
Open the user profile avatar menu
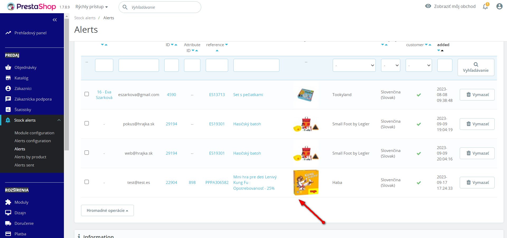(499, 6)
